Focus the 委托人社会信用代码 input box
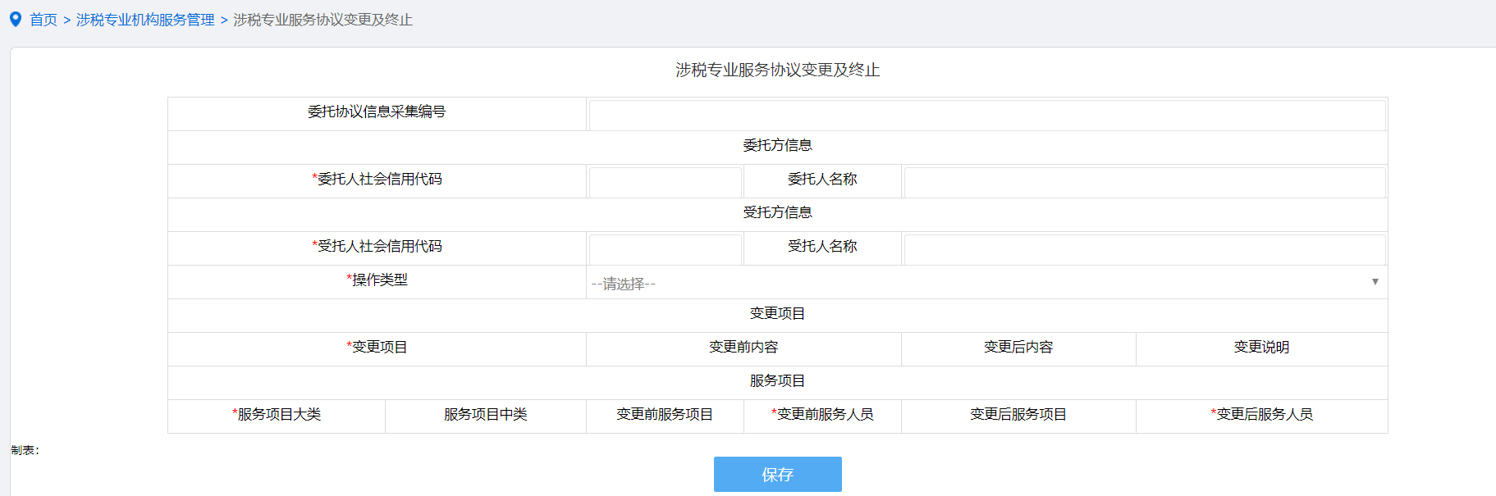The height and width of the screenshot is (496, 1496). pyautogui.click(x=665, y=182)
